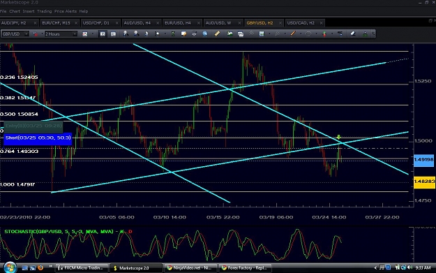Image resolution: width=436 pixels, height=273 pixels.
Task: Click the zoom out magnifier icon
Action: point(136,34)
